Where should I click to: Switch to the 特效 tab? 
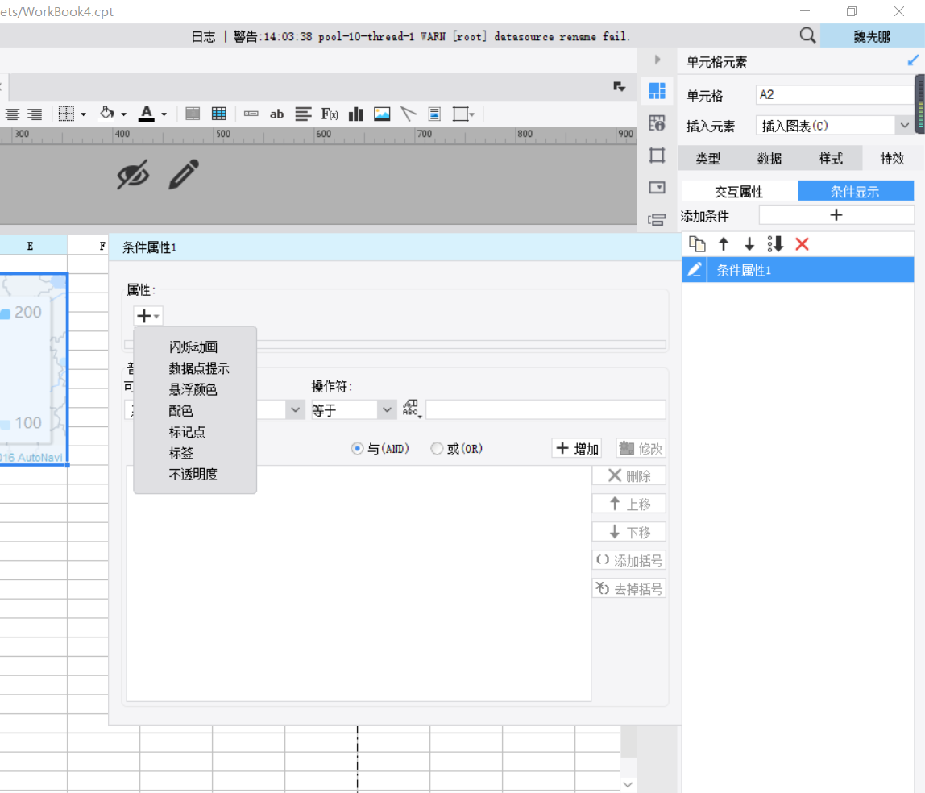[x=892, y=158]
